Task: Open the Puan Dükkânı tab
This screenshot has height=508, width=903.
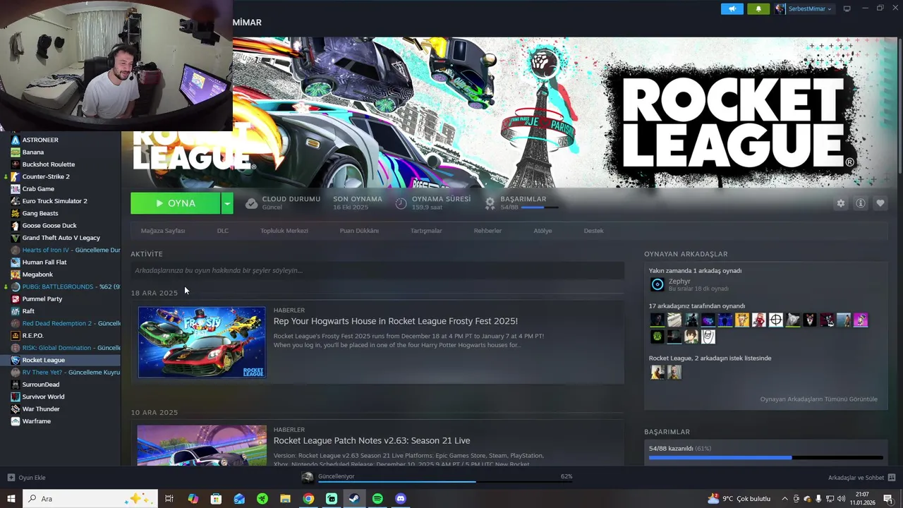Action: (x=359, y=231)
